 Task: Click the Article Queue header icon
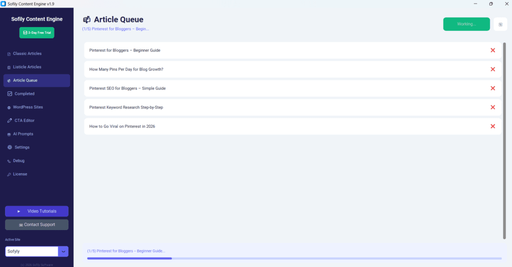86,19
